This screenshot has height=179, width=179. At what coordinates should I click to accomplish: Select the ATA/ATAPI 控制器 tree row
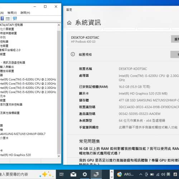pyautogui.click(x=11, y=25)
